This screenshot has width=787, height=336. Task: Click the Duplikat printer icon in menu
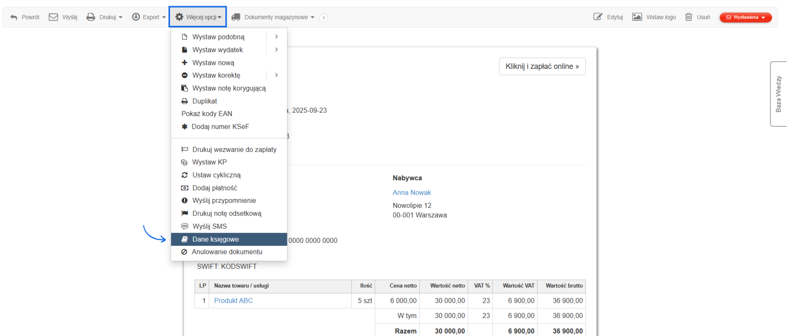184,101
